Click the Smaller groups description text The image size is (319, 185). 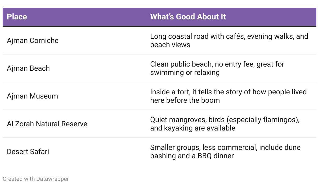tap(225, 152)
